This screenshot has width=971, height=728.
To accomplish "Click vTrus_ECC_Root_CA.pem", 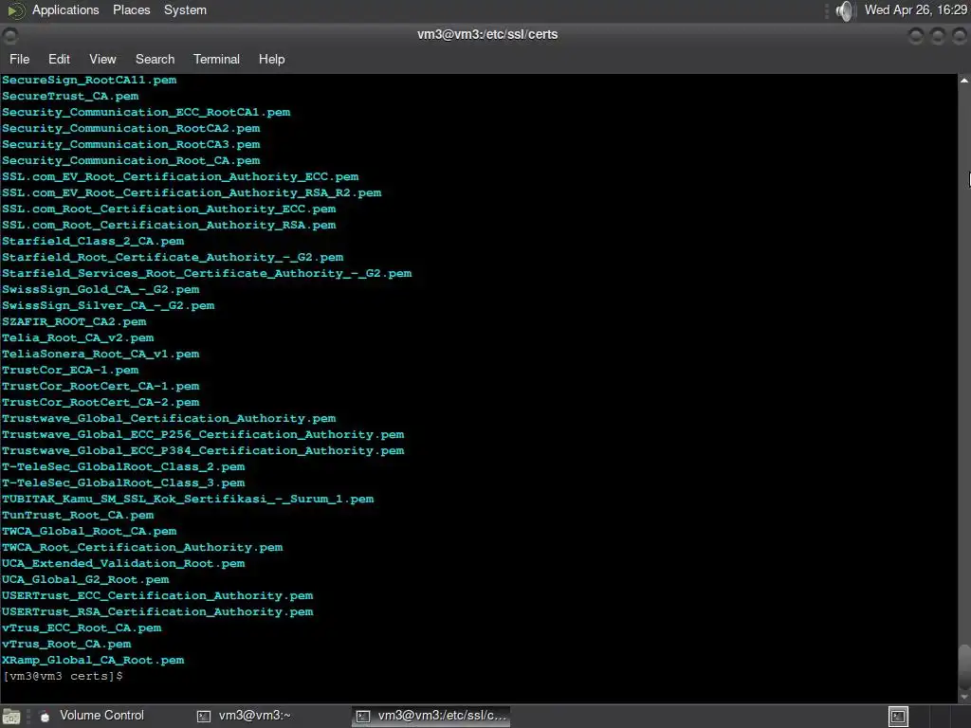I will (x=82, y=628).
